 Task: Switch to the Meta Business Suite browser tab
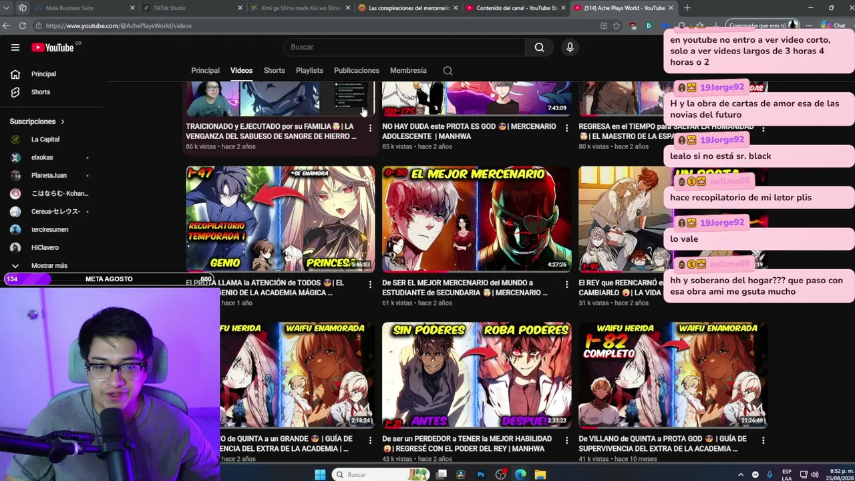tap(83, 8)
